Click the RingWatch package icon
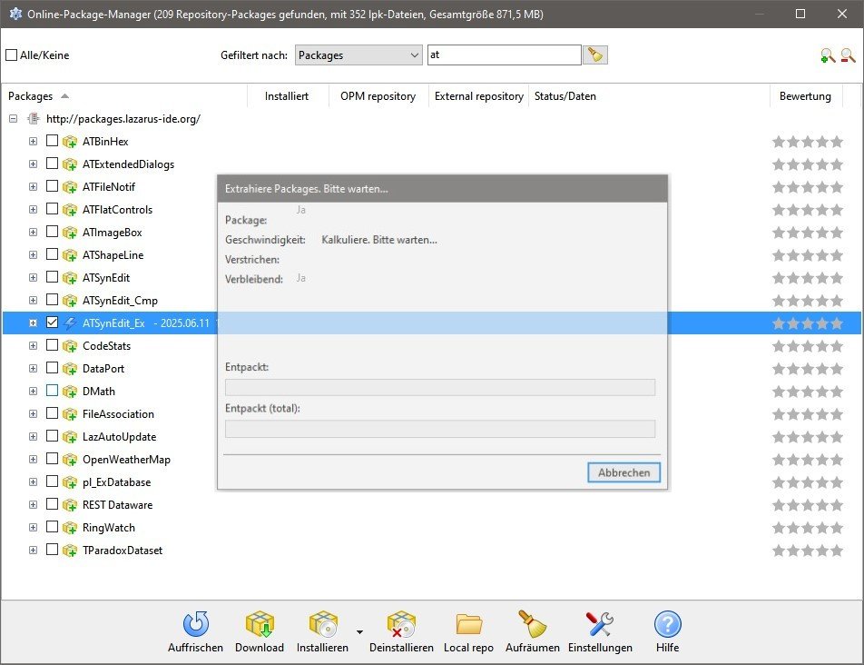This screenshot has height=665, width=864. pos(69,528)
